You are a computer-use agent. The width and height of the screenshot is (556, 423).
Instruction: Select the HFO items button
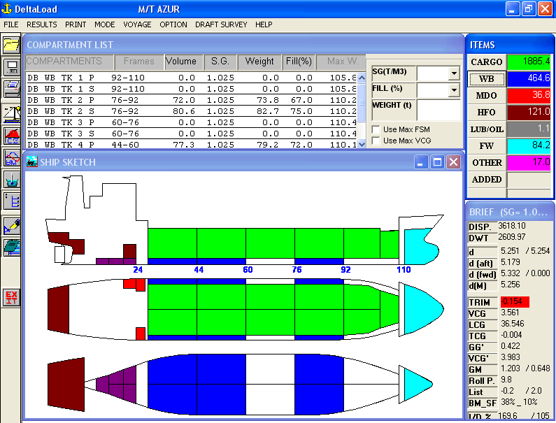[x=487, y=113]
